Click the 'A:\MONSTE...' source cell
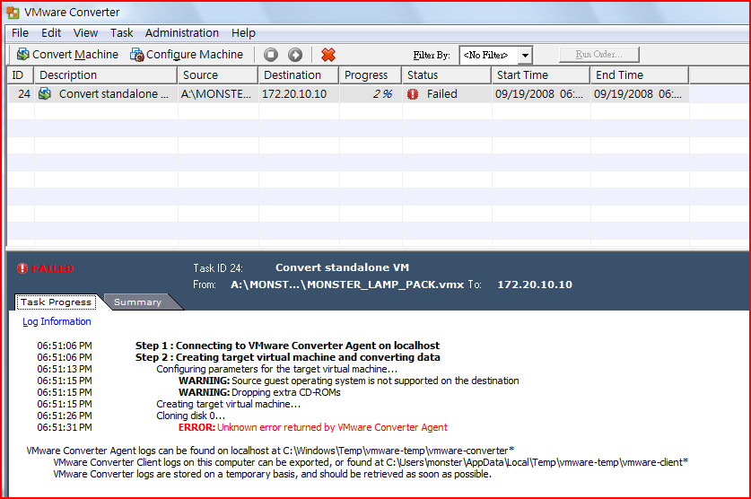 point(216,94)
